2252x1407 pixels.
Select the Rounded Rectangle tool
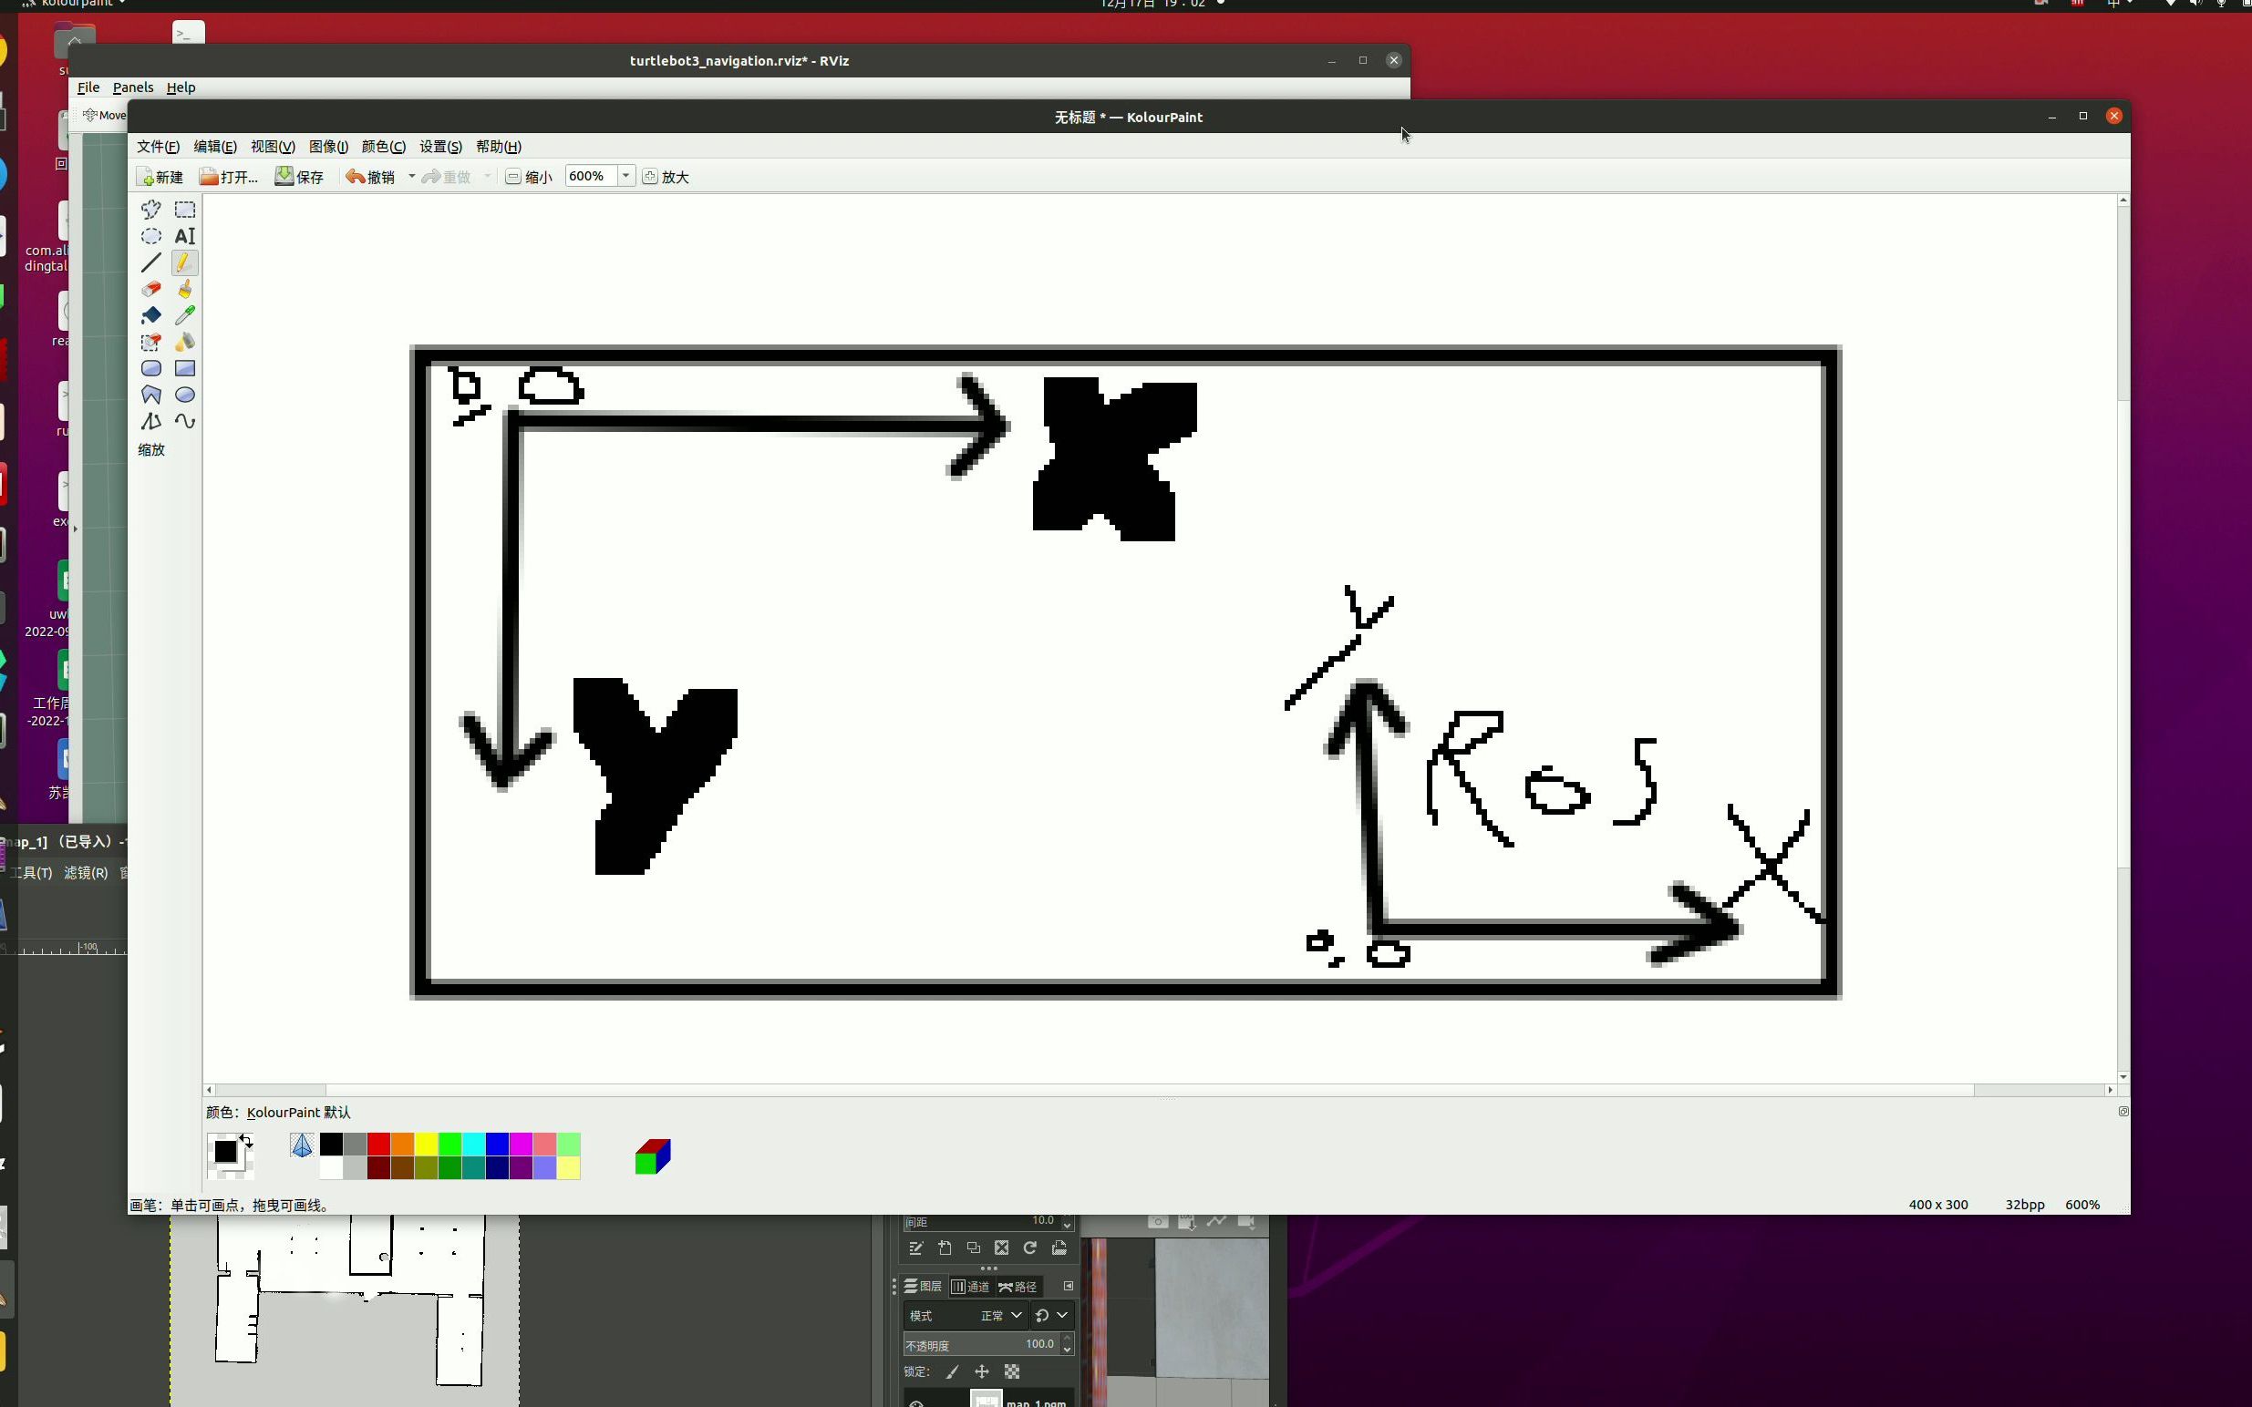point(150,368)
